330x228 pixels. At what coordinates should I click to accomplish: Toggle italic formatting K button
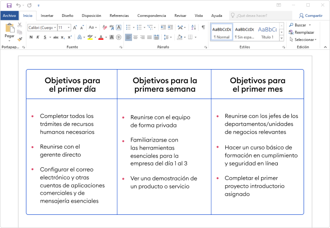point(38,37)
